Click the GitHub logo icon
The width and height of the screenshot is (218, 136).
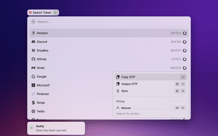pos(33,59)
